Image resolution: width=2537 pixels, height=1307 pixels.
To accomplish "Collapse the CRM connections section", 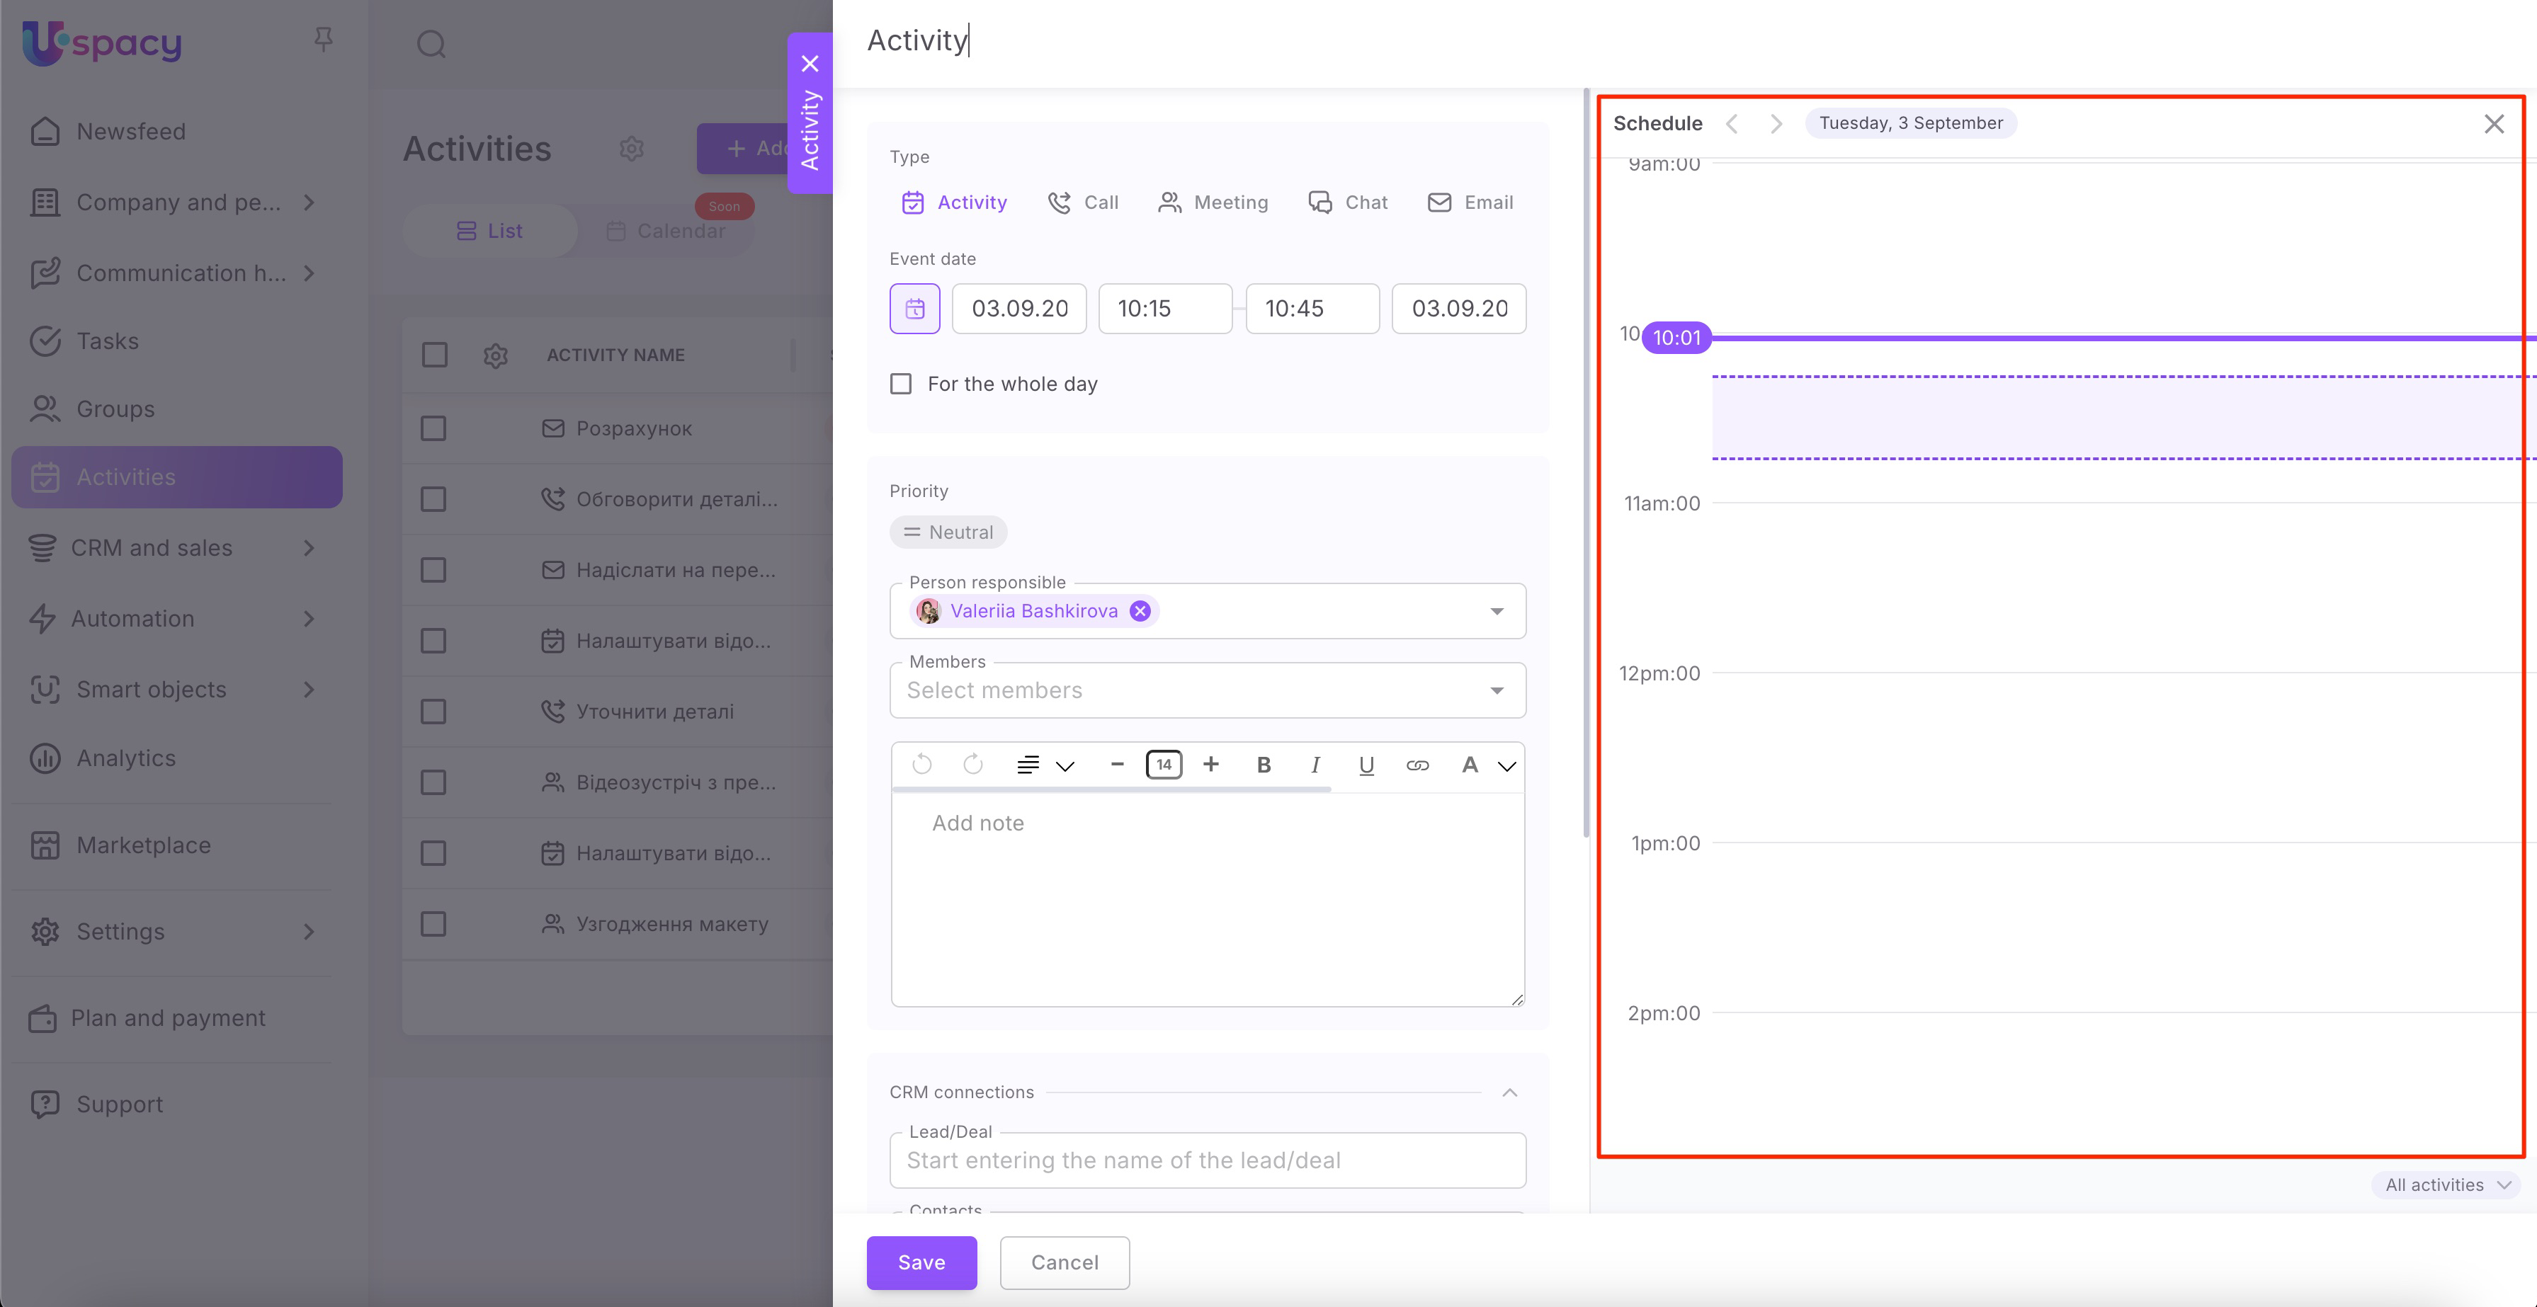I will pos(1509,1092).
